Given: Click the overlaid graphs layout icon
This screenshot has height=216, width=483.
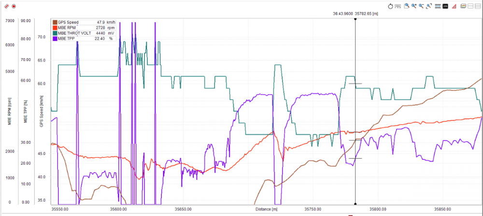Looking at the screenshot, I should tap(463, 6).
